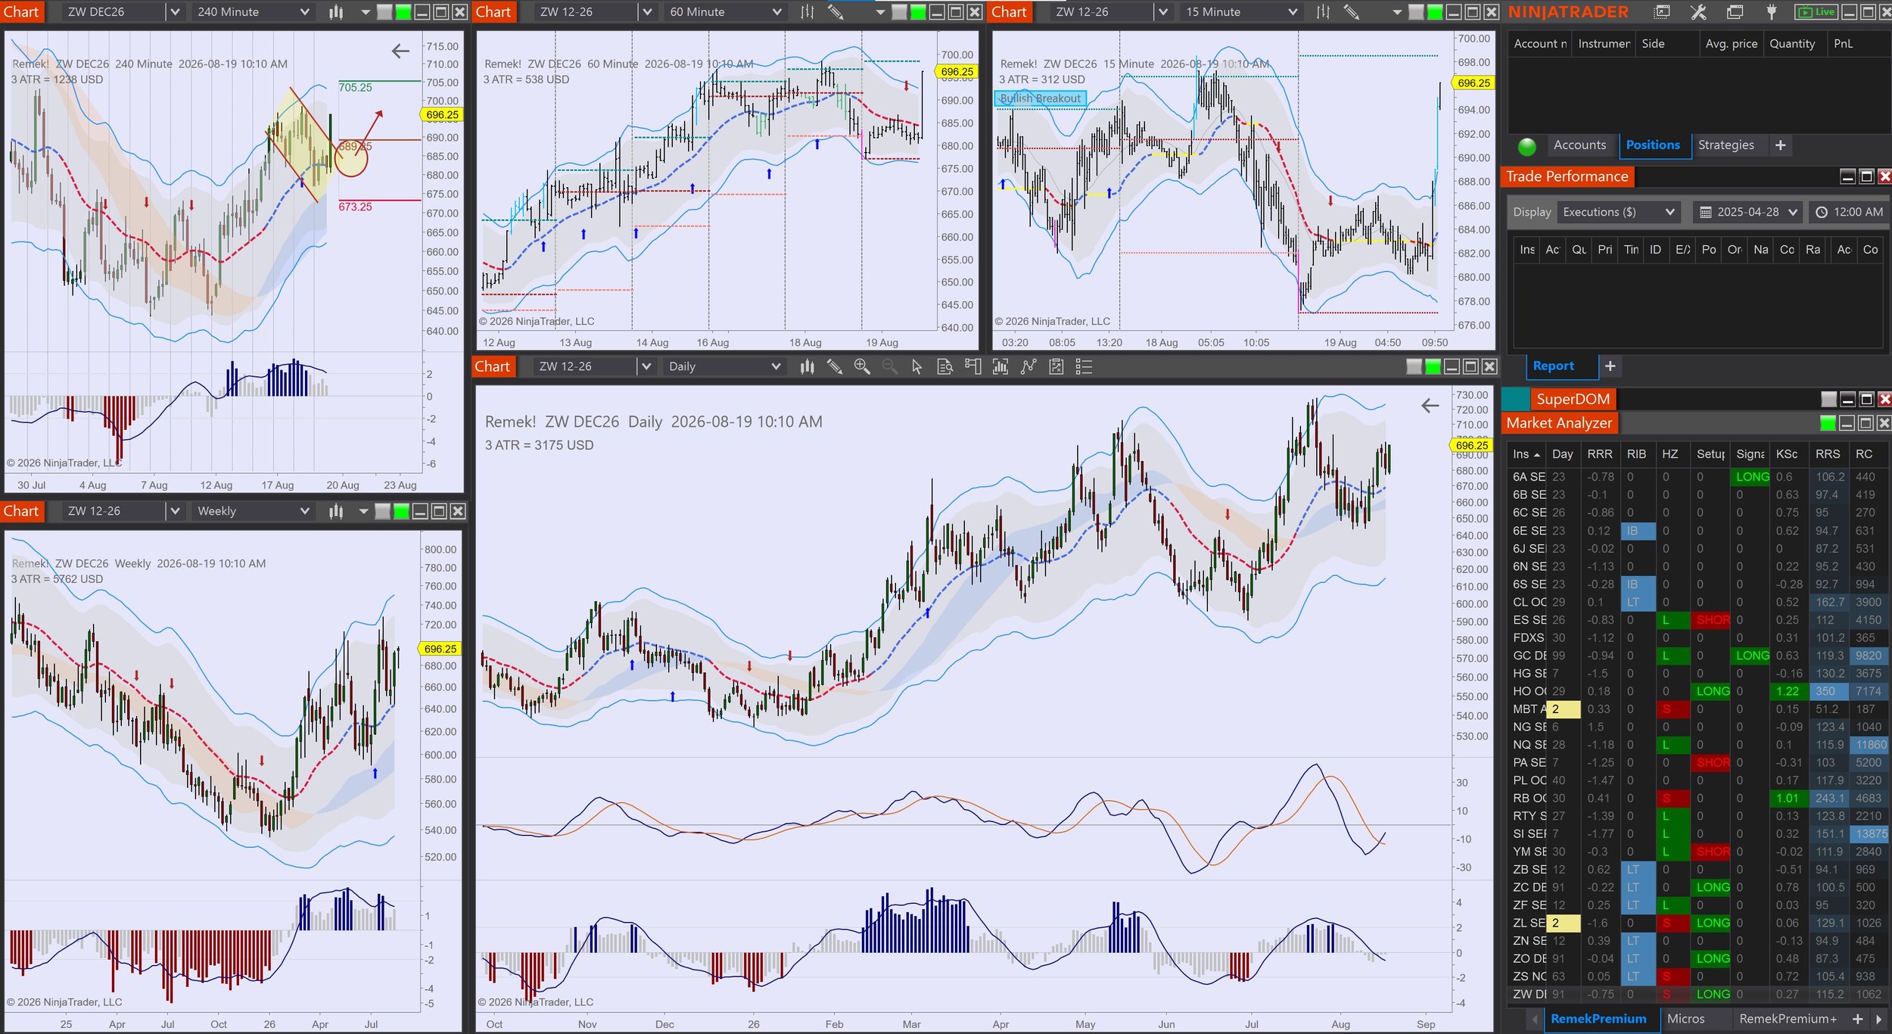The width and height of the screenshot is (1892, 1034).
Task: Open Drawing Tools on 15 Minute chart
Action: pyautogui.click(x=1351, y=12)
